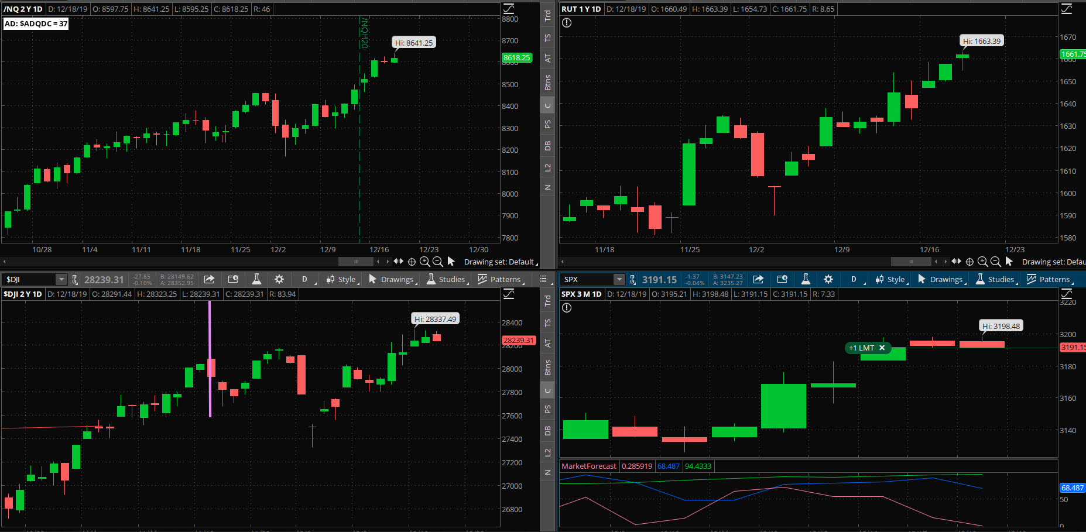The image size is (1086, 532).
Task: Toggle the N sidebar tab beside the /NQ chart
Action: [x=548, y=187]
